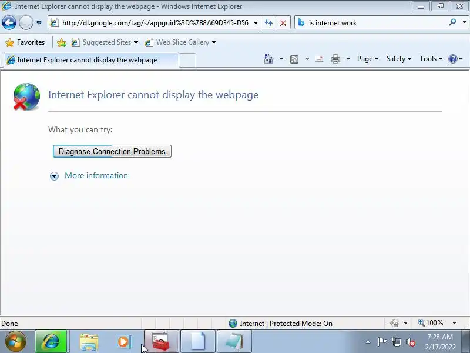The image size is (470, 353).
Task: Expand the Home button dropdown arrow
Action: 281,59
